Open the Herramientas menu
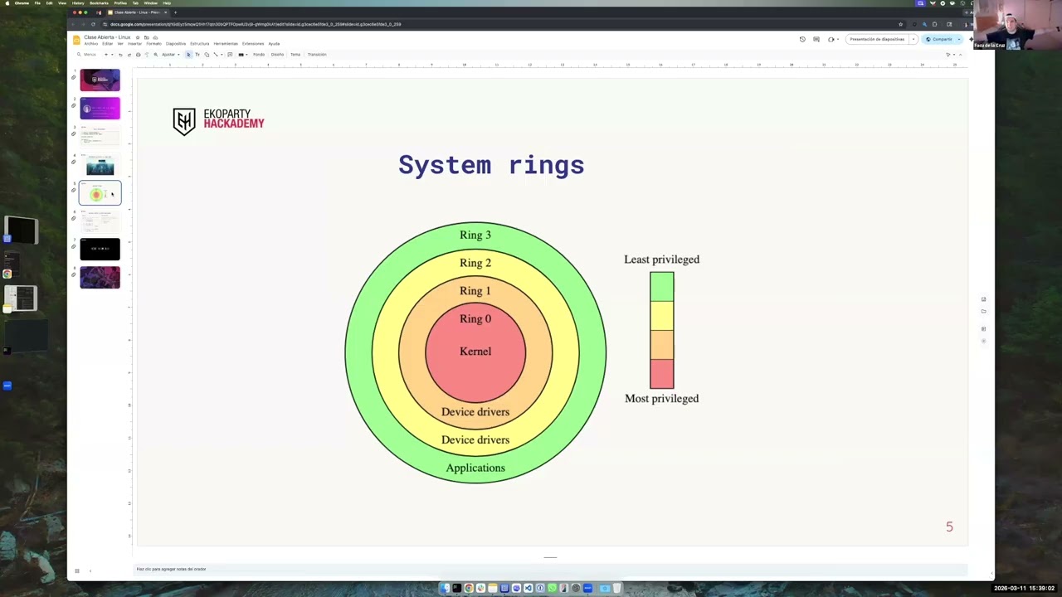The image size is (1062, 597). 226,44
